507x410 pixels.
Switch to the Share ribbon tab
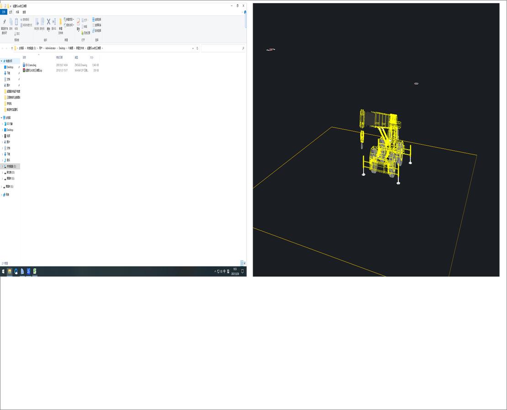tap(17, 12)
